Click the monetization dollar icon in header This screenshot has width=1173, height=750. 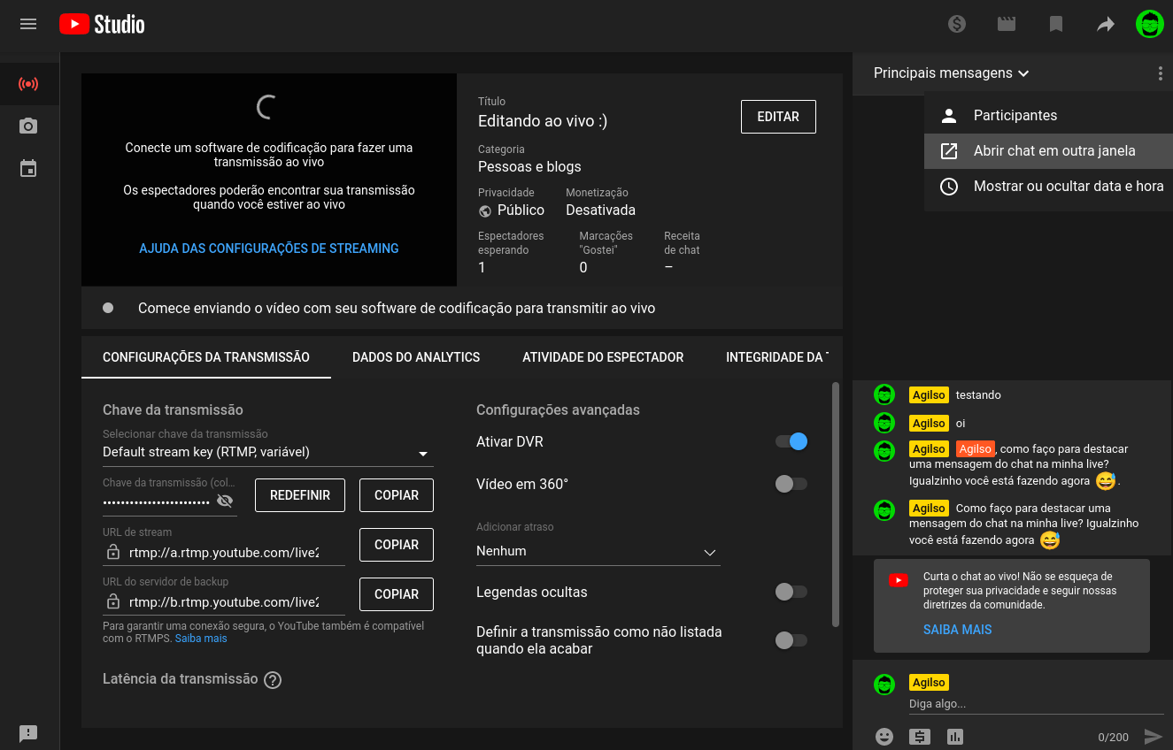click(956, 25)
